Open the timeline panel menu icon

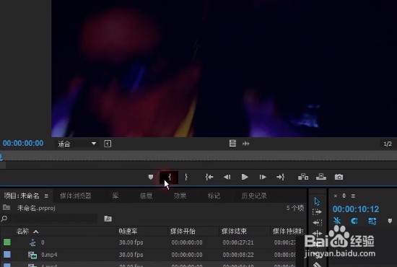353,196
